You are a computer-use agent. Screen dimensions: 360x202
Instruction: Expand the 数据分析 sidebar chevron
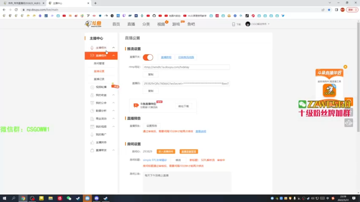[113, 110]
